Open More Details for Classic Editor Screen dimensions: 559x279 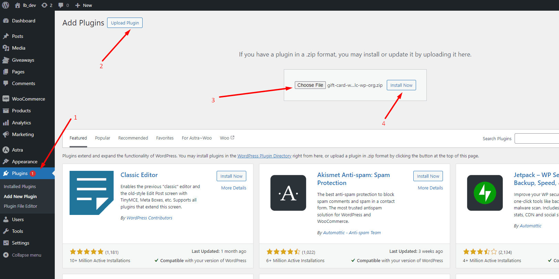pyautogui.click(x=234, y=188)
